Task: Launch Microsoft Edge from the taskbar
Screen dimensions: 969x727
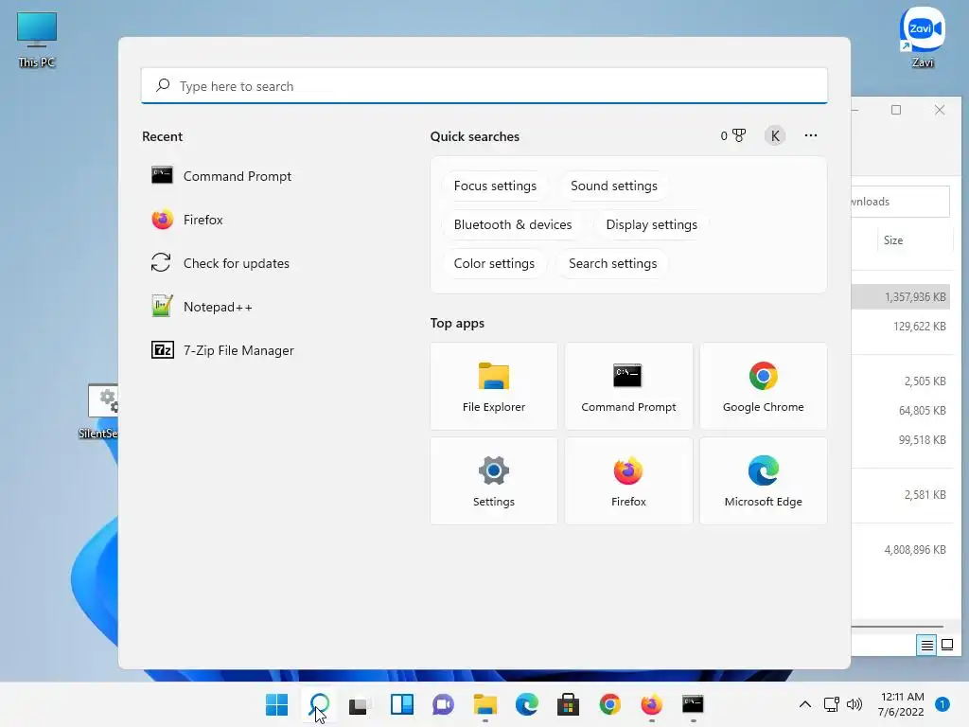Action: 526,704
